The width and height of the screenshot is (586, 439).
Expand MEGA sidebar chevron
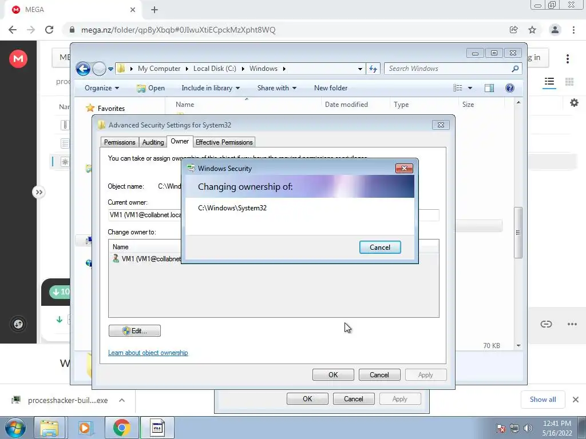point(38,192)
